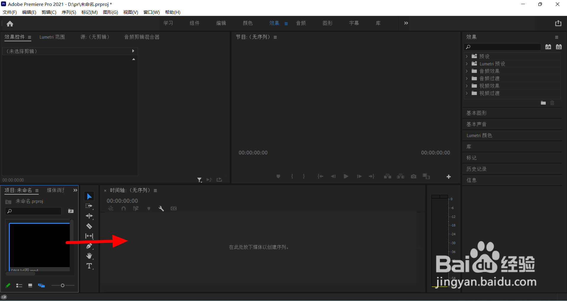The image size is (567, 301).
Task: Click the Extract button
Action: click(400, 176)
